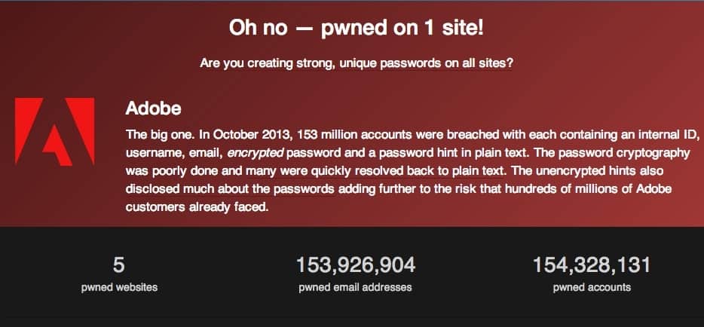Screen dimensions: 704x327
Task: Click the "customers already faced." closing line
Action: (197, 207)
